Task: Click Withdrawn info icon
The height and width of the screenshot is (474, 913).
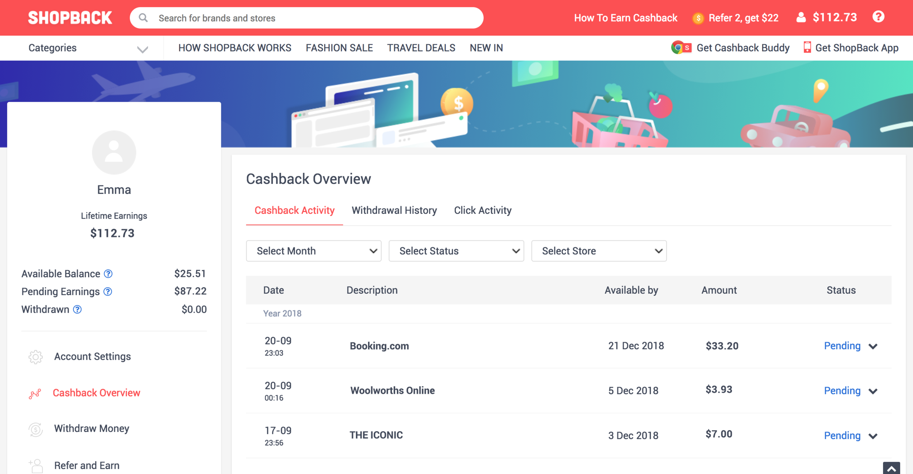Action: tap(77, 309)
